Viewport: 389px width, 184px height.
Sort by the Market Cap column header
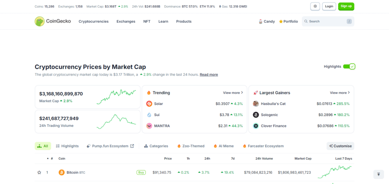tap(303, 159)
